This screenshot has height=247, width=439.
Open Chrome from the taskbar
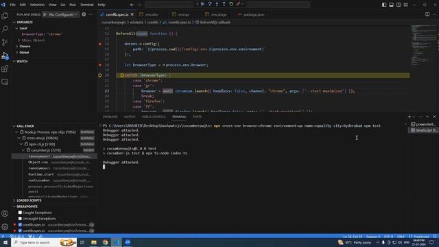pyautogui.click(x=105, y=242)
